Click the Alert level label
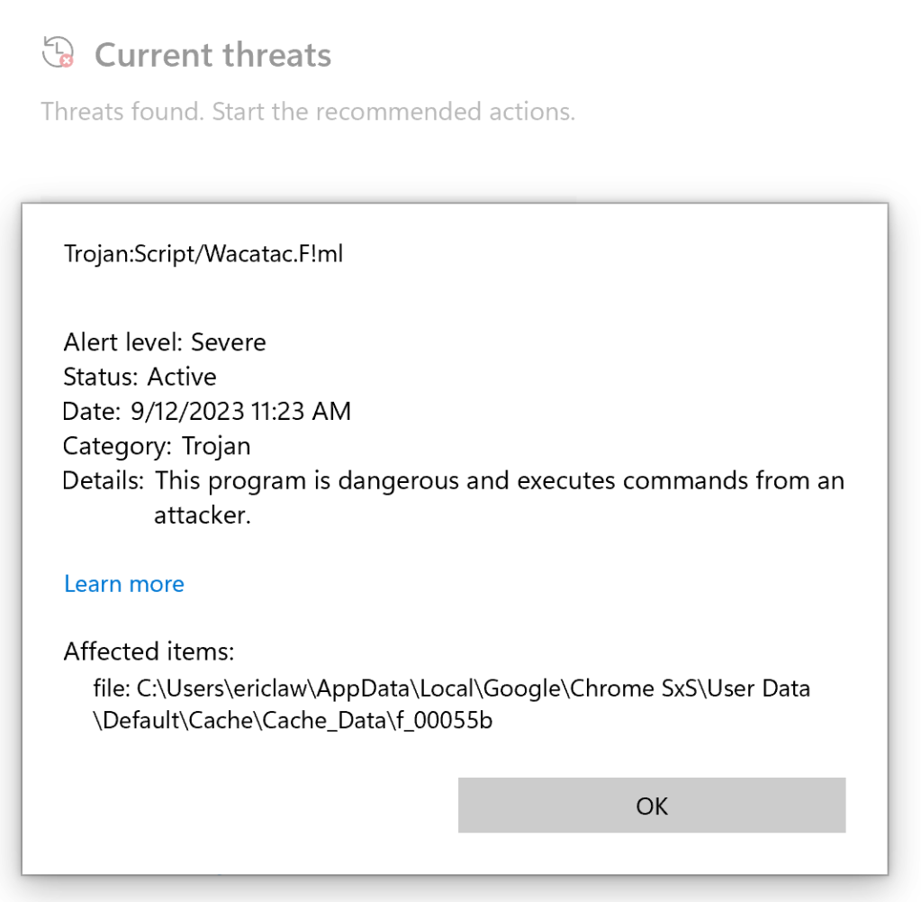This screenshot has height=902, width=921. coord(124,342)
